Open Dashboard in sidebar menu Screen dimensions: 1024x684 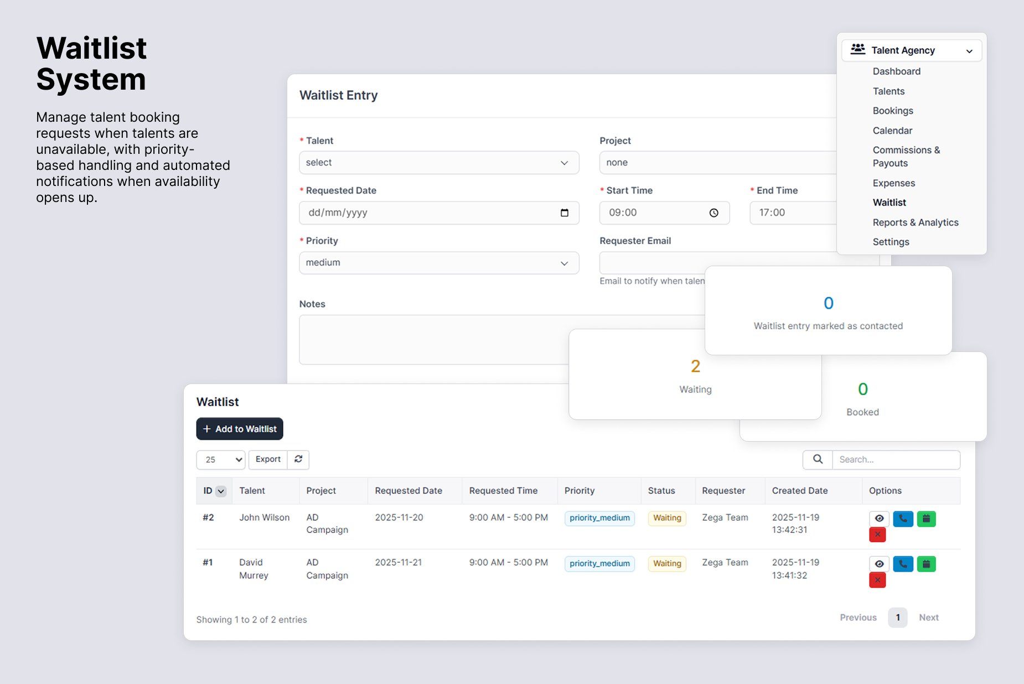pos(896,71)
